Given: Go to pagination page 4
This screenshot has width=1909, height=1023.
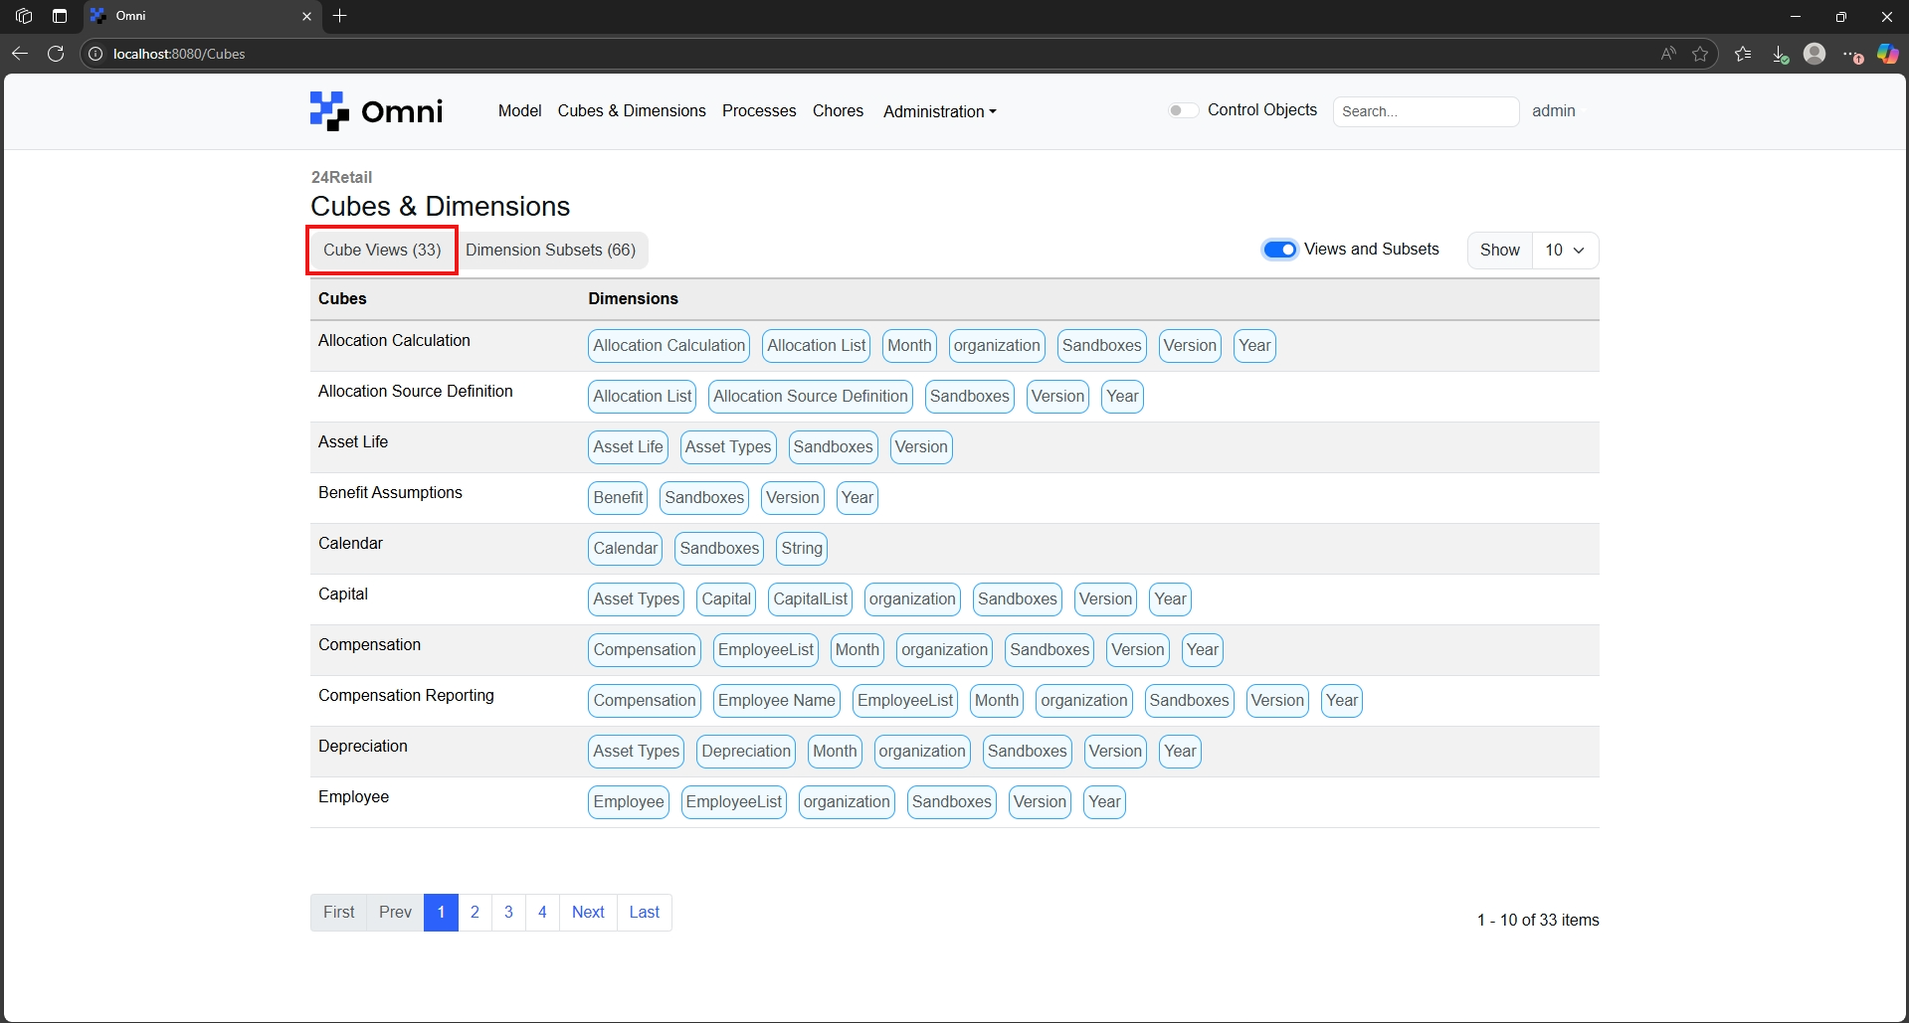Looking at the screenshot, I should (x=542, y=913).
